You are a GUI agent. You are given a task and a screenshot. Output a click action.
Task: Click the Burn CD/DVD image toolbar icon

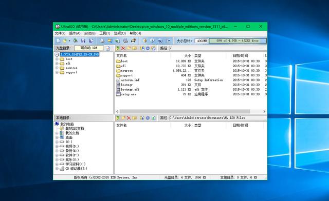[133, 41]
